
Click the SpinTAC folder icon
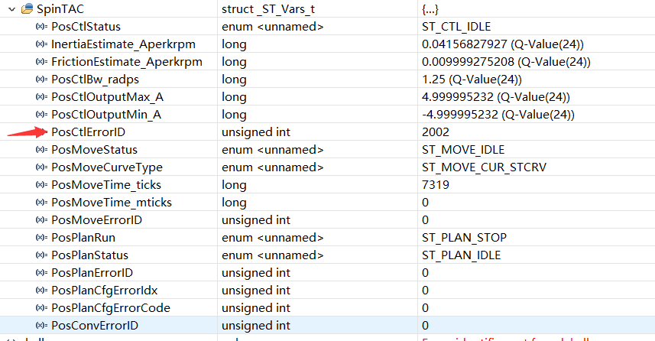28,8
